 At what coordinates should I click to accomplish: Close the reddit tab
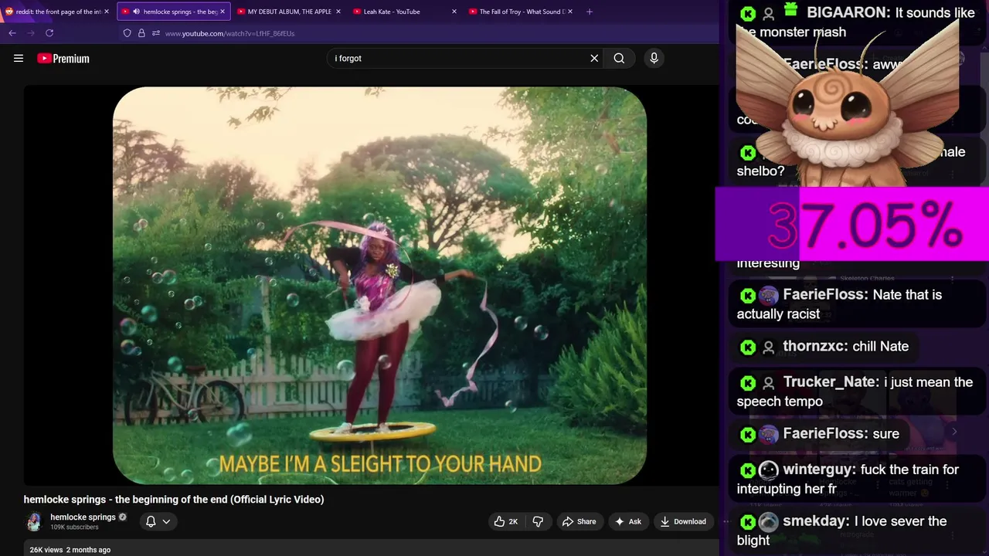coord(107,12)
